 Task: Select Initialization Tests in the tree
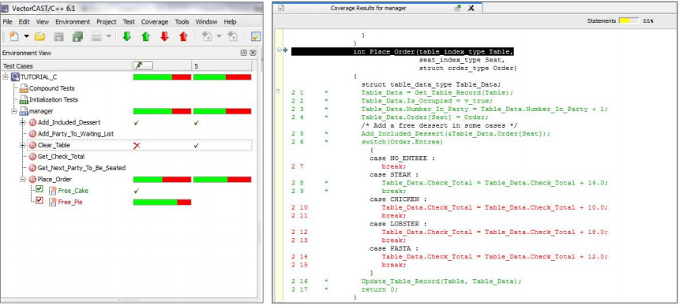coord(54,99)
